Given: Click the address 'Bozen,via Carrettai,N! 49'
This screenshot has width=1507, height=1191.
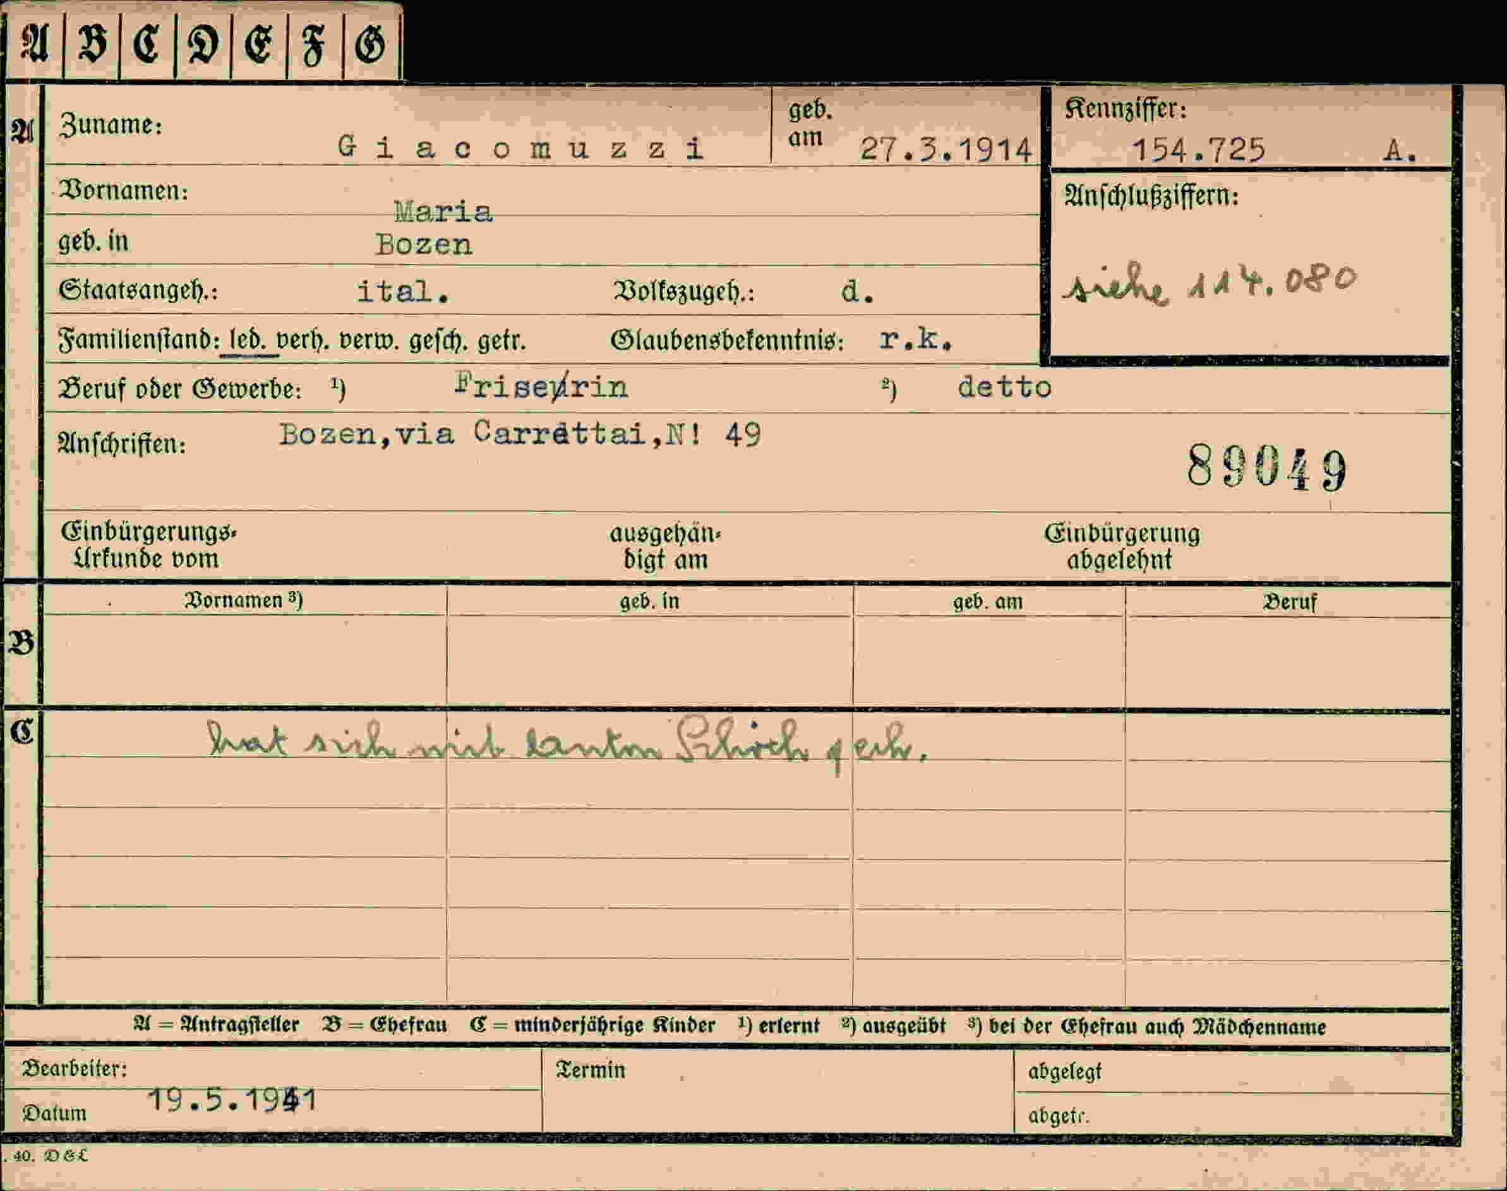Looking at the screenshot, I should coord(520,434).
